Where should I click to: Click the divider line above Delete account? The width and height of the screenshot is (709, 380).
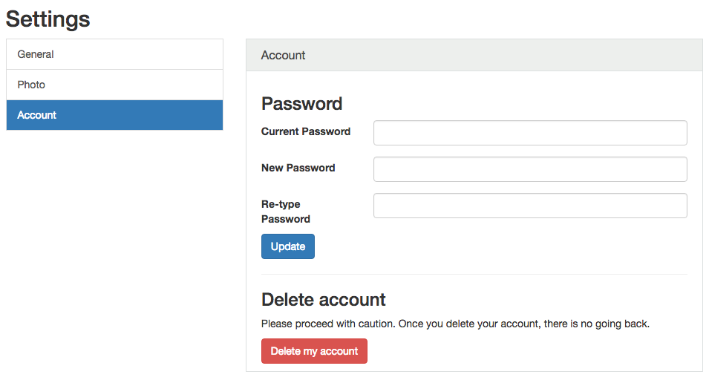(474, 274)
